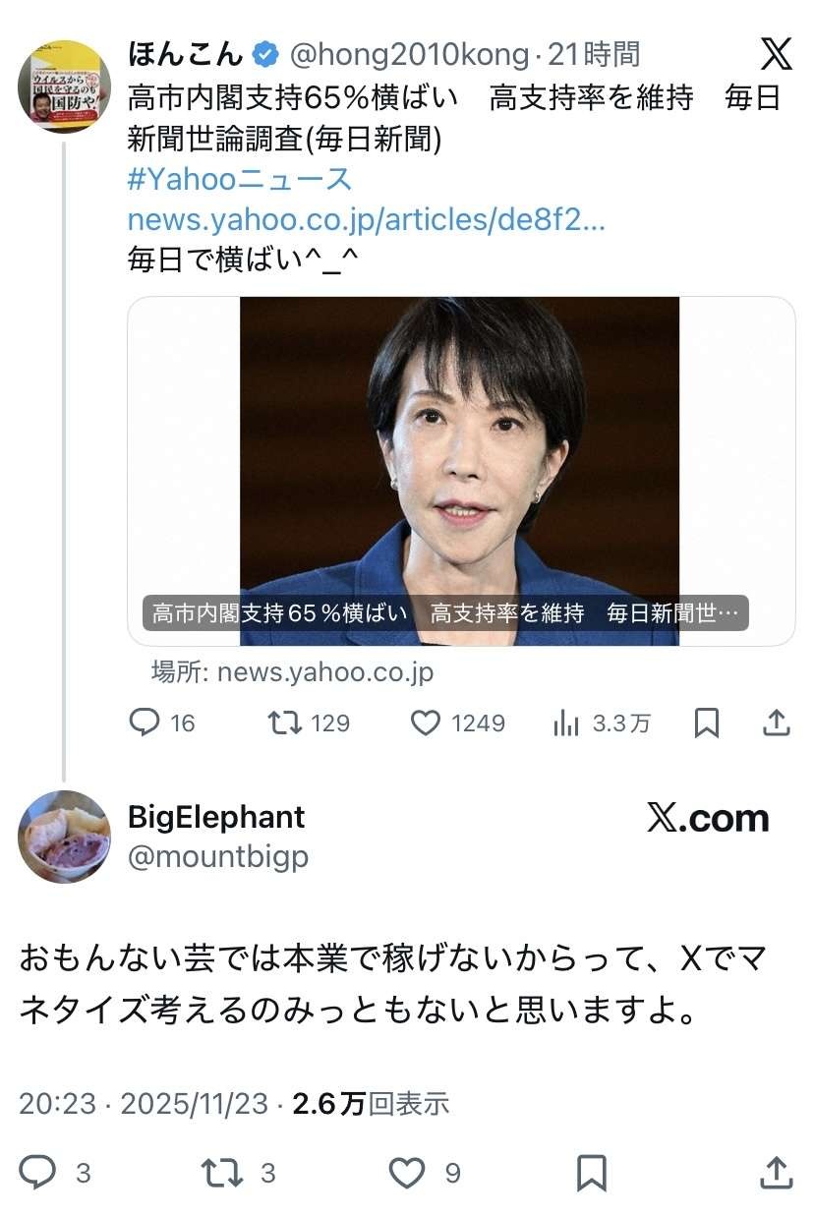Share BigElephant's post via share icon
The height and width of the screenshot is (1216, 814).
pyautogui.click(x=777, y=1172)
